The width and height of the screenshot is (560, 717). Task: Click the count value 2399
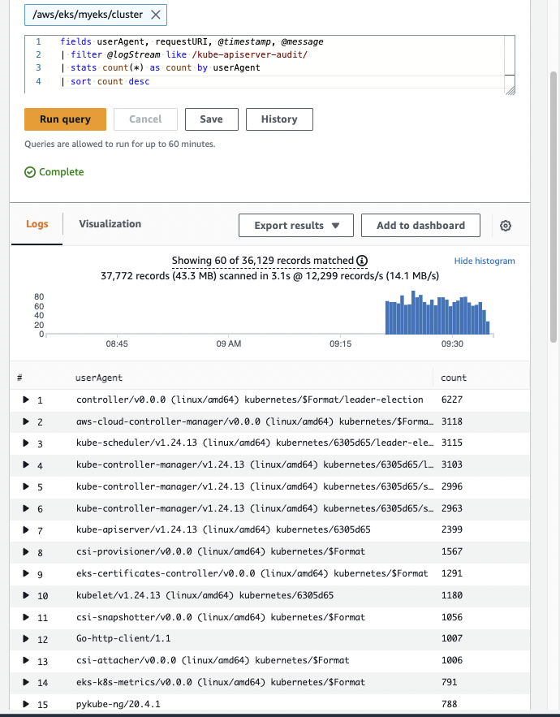pyautogui.click(x=452, y=530)
